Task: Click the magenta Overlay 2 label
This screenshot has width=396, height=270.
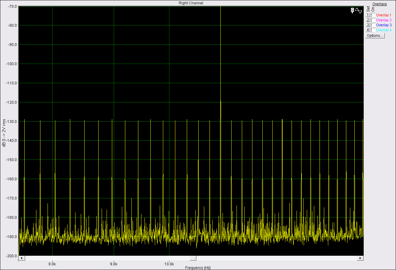Action: (x=384, y=20)
